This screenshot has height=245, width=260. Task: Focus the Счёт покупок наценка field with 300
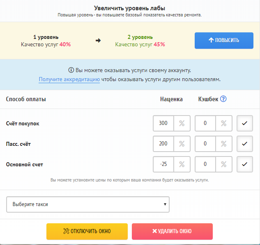click(x=163, y=123)
